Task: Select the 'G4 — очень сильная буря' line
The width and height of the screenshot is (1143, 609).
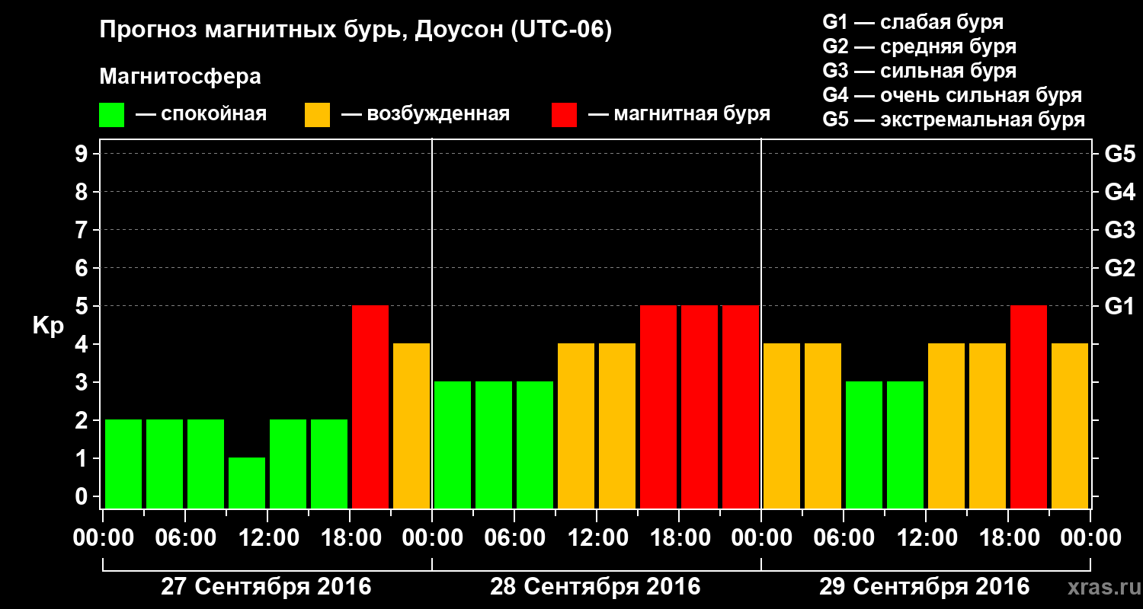Action: coord(952,95)
